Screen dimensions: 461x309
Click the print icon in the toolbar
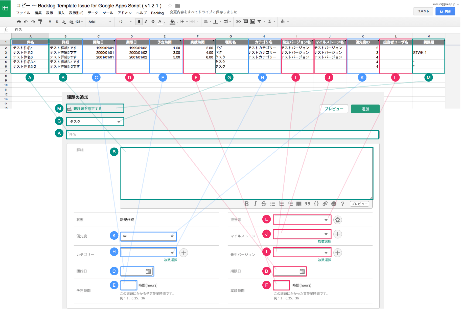(19, 22)
